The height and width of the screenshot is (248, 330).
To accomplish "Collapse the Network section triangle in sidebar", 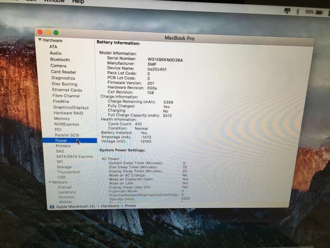I will click(x=50, y=182).
